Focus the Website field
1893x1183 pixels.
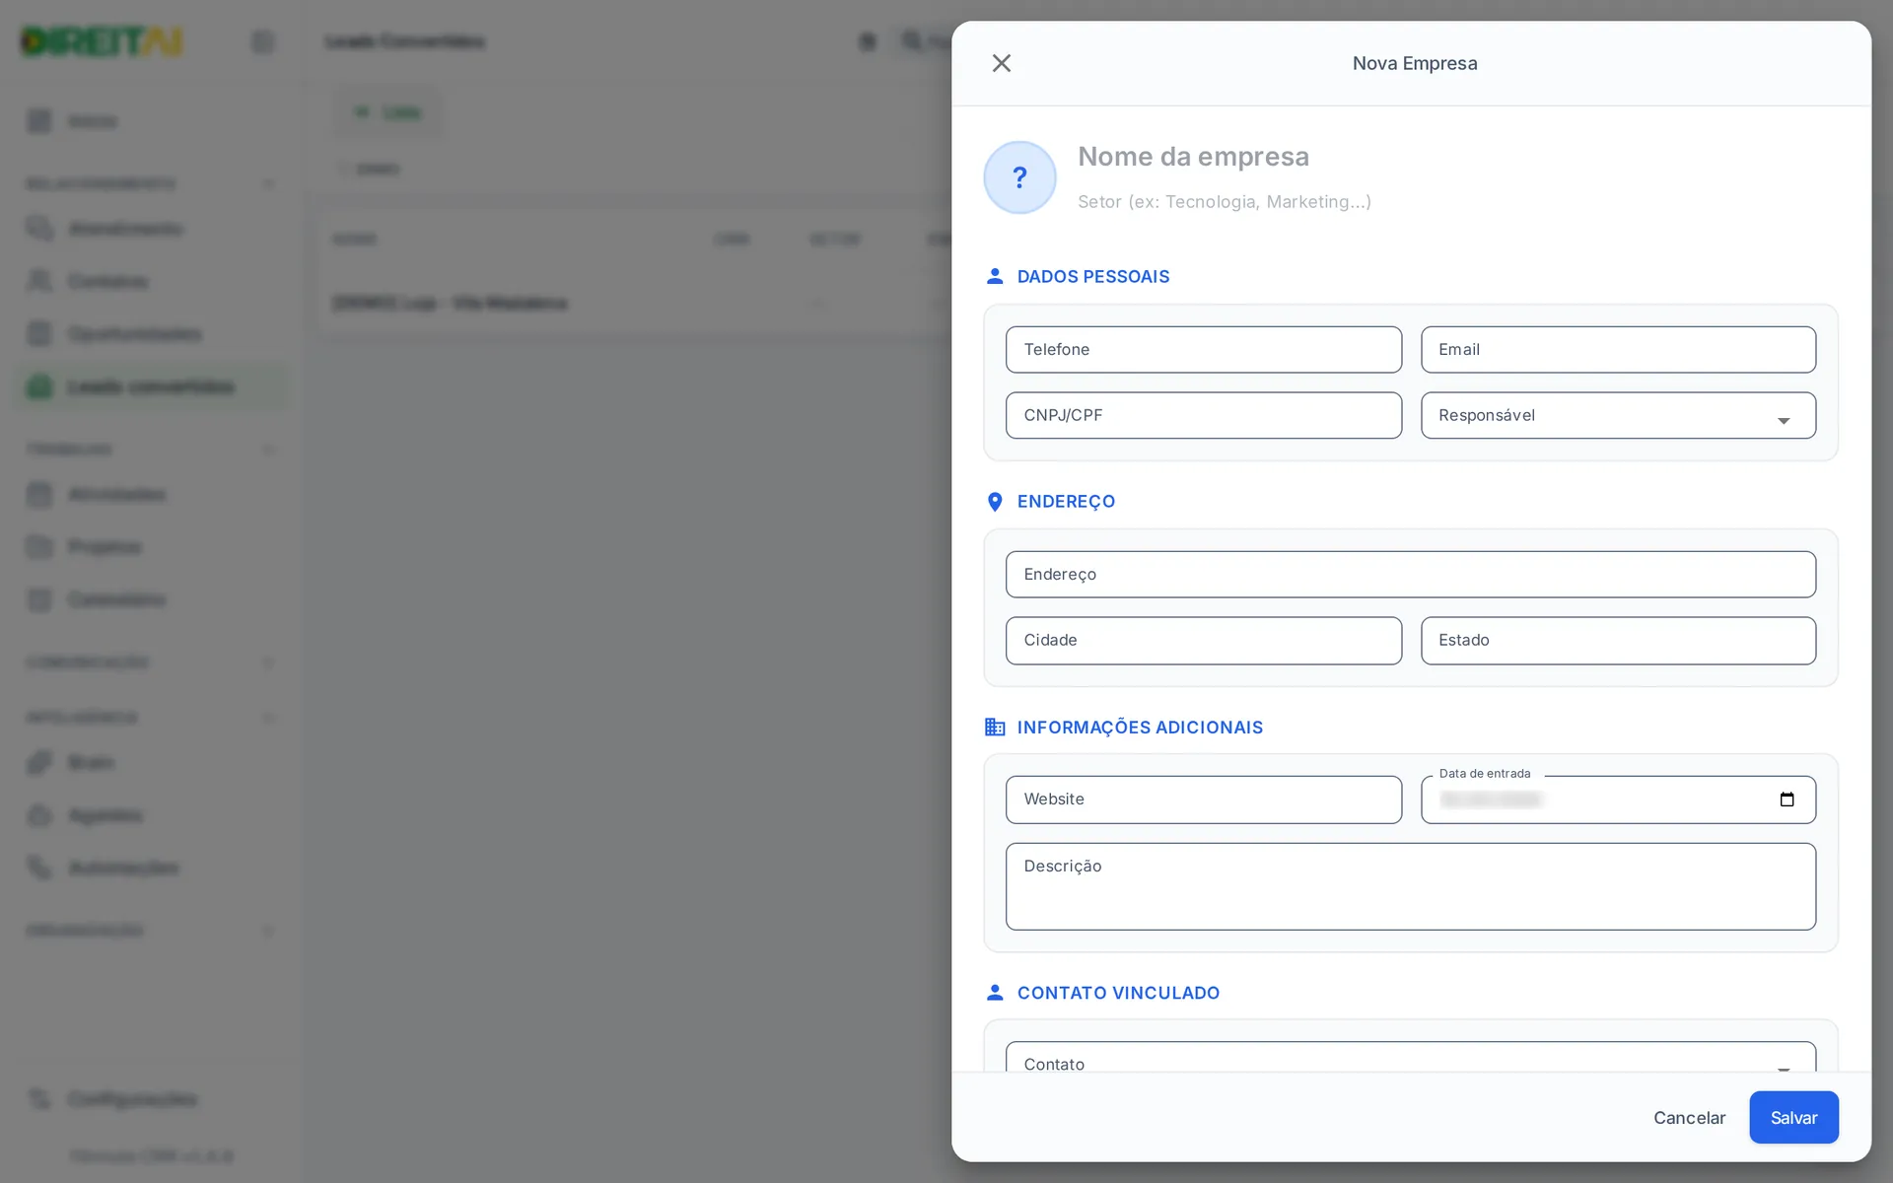coord(1203,800)
